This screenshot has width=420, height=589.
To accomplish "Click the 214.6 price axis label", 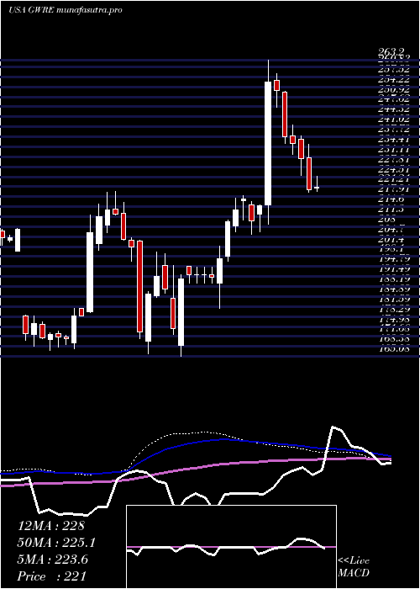I will (x=392, y=200).
